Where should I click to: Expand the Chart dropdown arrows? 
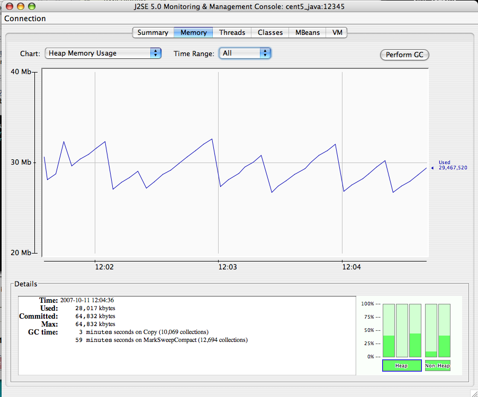click(x=156, y=53)
